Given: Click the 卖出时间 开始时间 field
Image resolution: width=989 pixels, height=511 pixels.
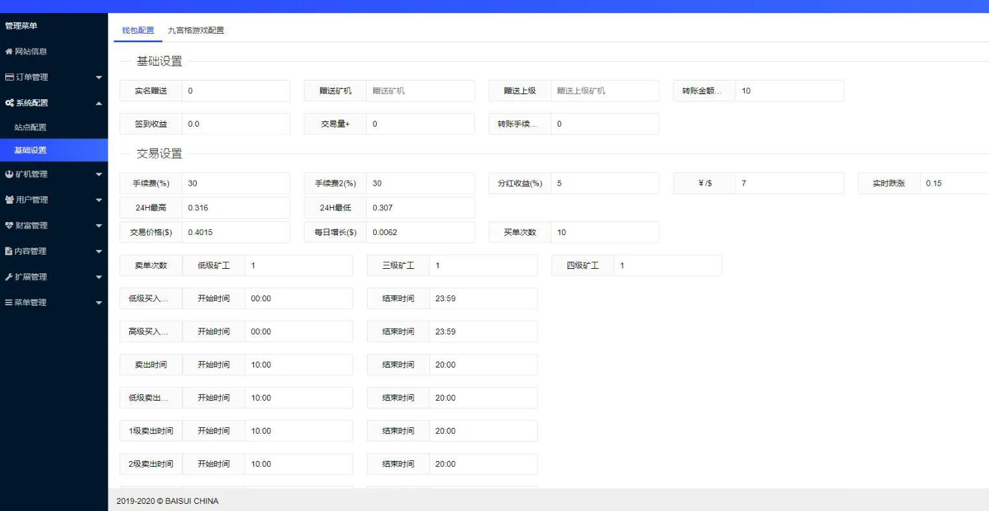Looking at the screenshot, I should point(299,365).
